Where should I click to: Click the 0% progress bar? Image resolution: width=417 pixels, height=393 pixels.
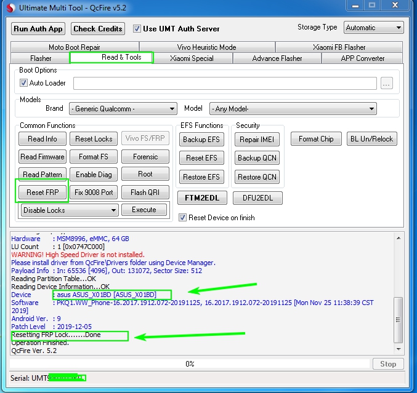pos(190,364)
